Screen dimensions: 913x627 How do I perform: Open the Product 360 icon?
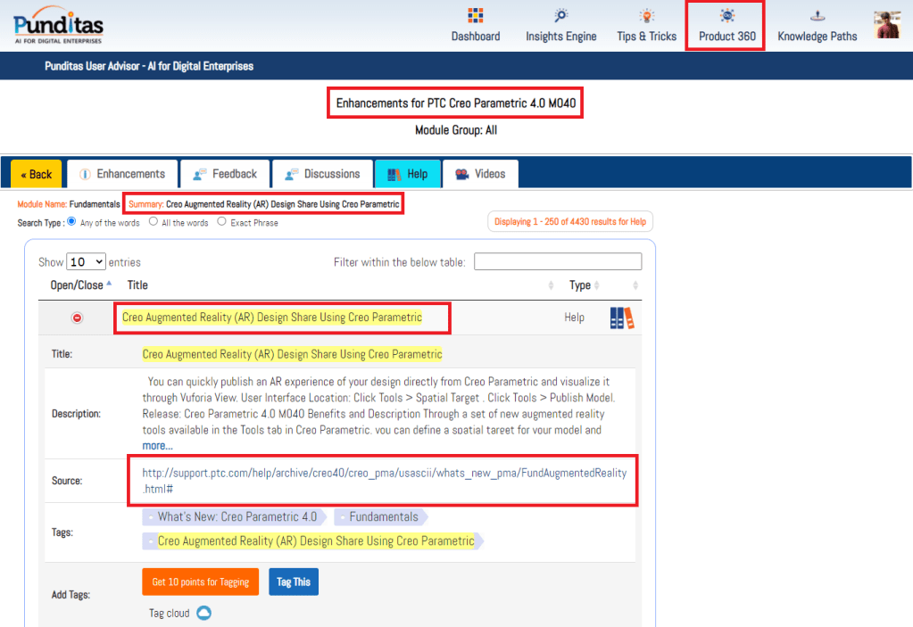[726, 16]
